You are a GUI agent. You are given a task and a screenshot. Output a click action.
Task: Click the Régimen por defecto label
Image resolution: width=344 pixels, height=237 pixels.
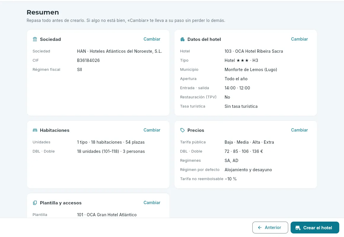pyautogui.click(x=200, y=170)
